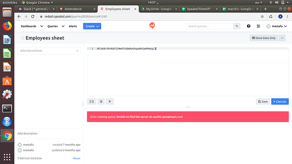Launch Terminal from the dock
Image resolution: width=292 pixels, height=164 pixels.
click(7, 108)
